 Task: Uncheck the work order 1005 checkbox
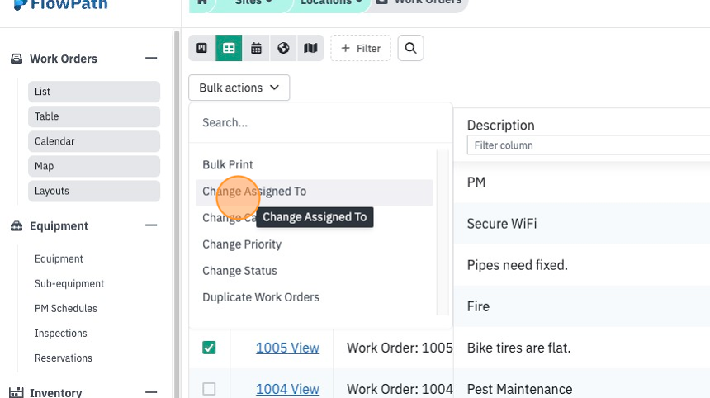[209, 348]
